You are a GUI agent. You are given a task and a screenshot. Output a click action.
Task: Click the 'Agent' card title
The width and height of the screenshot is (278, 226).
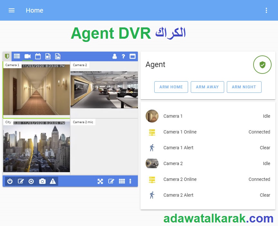(155, 64)
